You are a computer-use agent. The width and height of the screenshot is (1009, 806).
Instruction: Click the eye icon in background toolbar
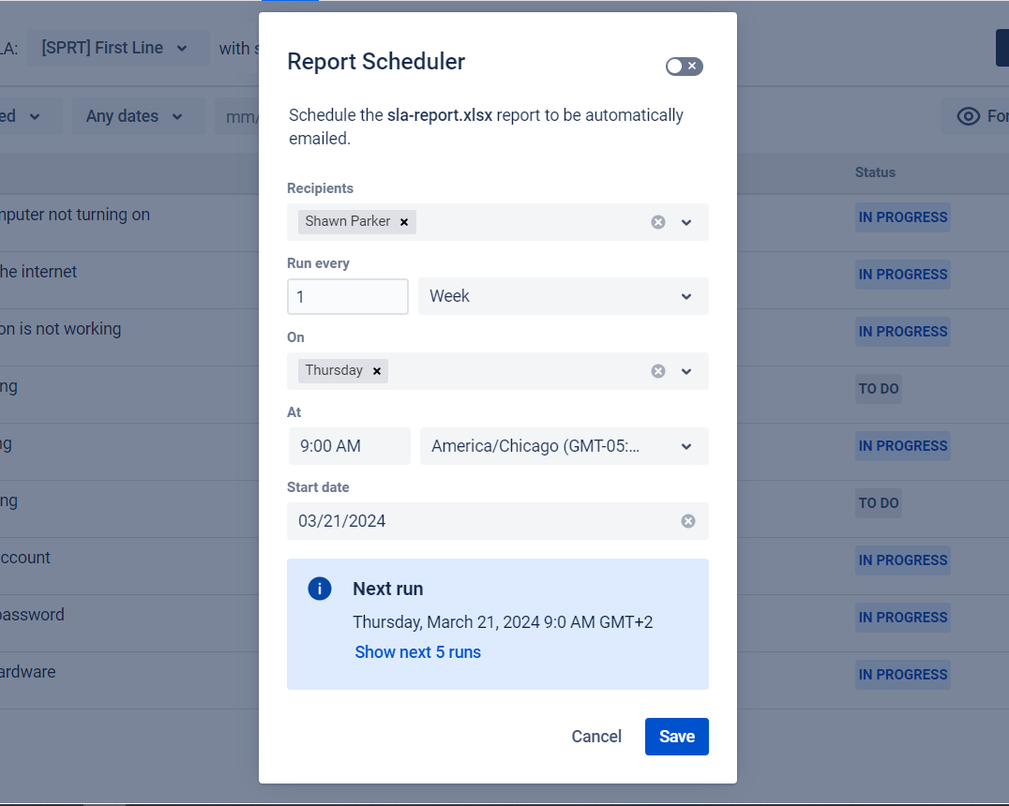tap(968, 116)
